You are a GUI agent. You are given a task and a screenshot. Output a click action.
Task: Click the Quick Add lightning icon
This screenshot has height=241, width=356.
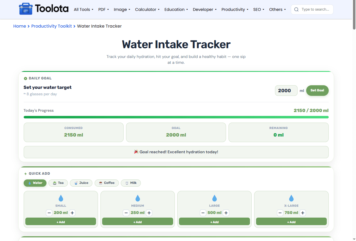(25, 174)
